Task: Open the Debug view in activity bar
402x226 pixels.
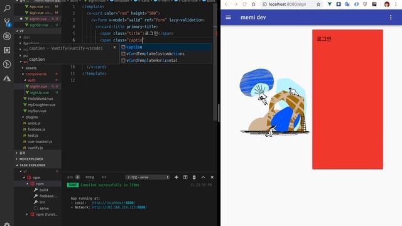Action: [x=7, y=36]
